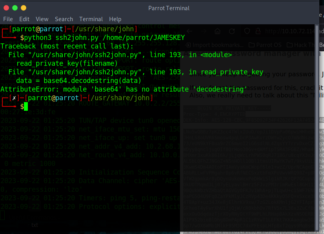Open the View menu
This screenshot has width=324, height=234.
point(42,19)
